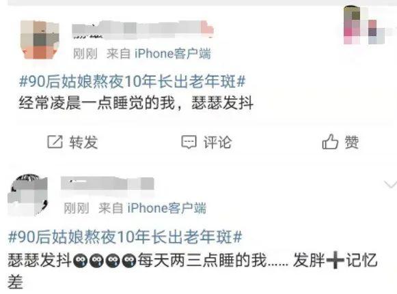This screenshot has height=294, width=397.
Task: Open hashtag #90后姑娘熬夜10年长出老年斑# in first post
Action: point(133,82)
